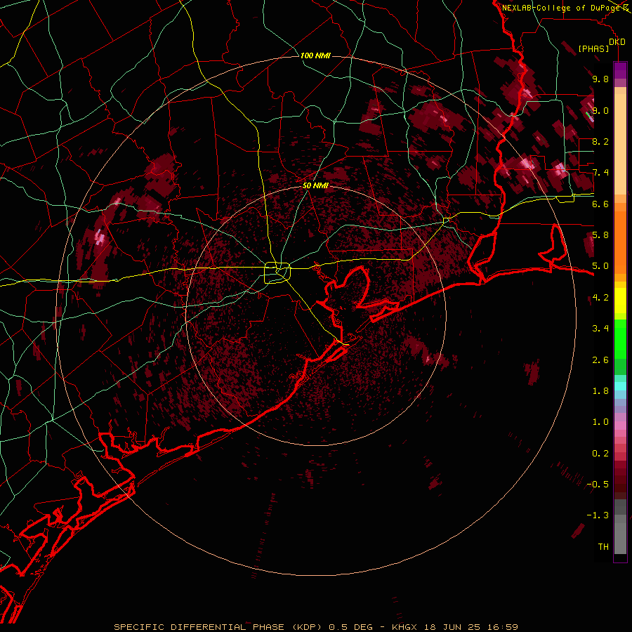
Task: Click the 7.4 scale label
Action: point(600,173)
